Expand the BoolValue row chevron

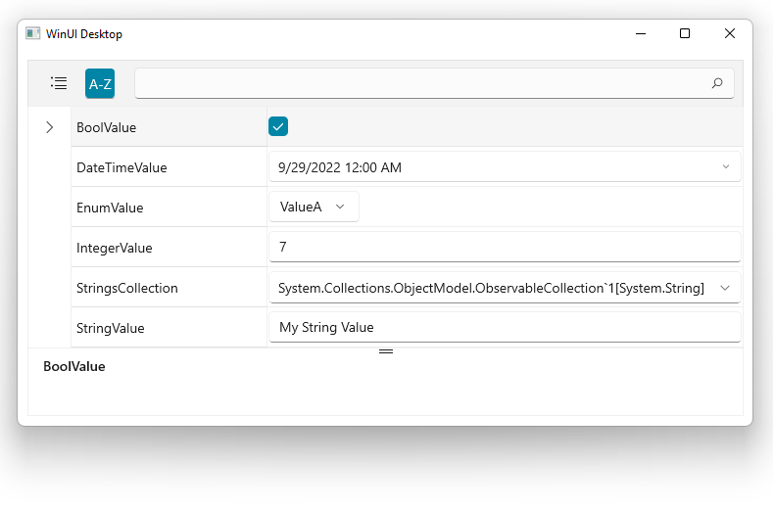click(49, 127)
